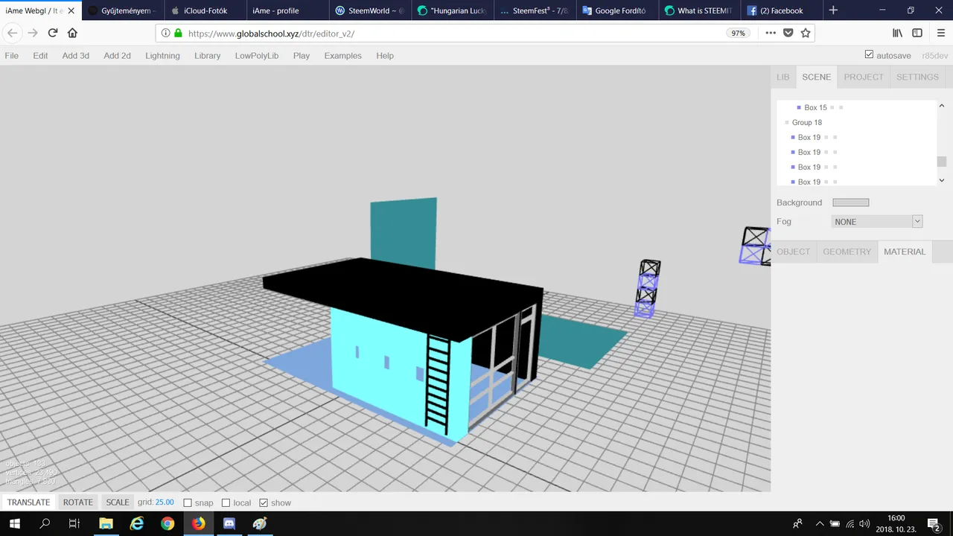Screen dimensions: 953x536
Task: Open Windows search icon in taskbar
Action: tap(44, 523)
